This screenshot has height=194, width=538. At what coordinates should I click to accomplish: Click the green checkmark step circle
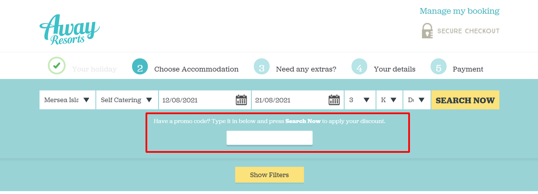click(x=57, y=66)
